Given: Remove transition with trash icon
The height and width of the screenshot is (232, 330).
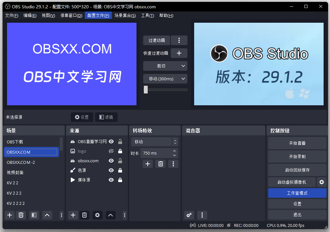Looking at the screenshot, I should coord(161,164).
